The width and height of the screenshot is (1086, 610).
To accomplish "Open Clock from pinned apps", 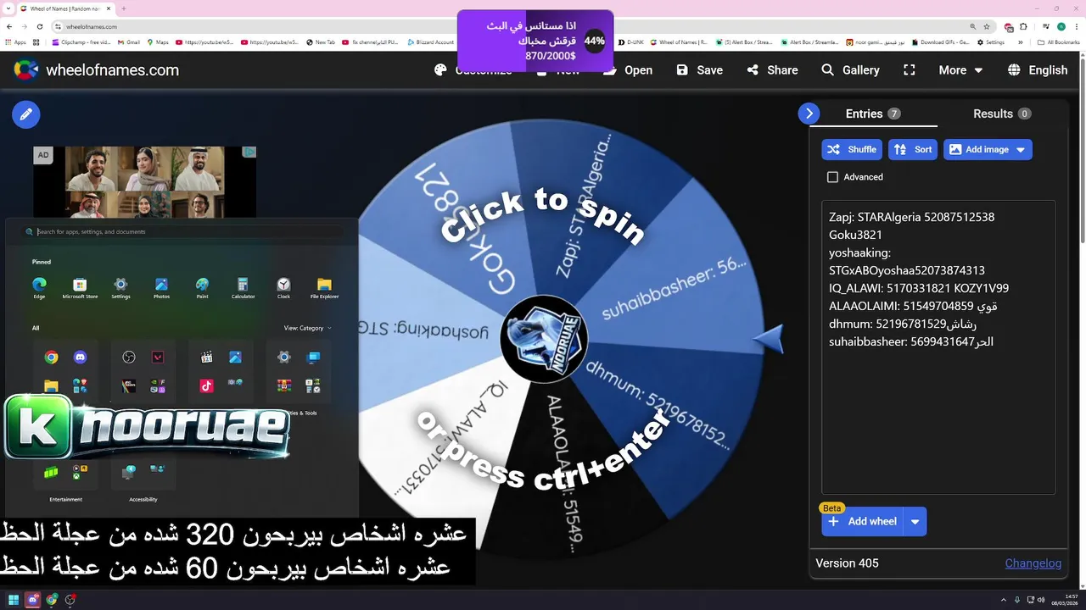I will click(x=283, y=288).
